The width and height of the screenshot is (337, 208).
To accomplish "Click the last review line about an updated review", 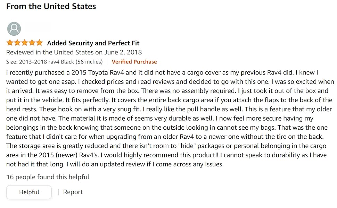I will coord(115,164).
